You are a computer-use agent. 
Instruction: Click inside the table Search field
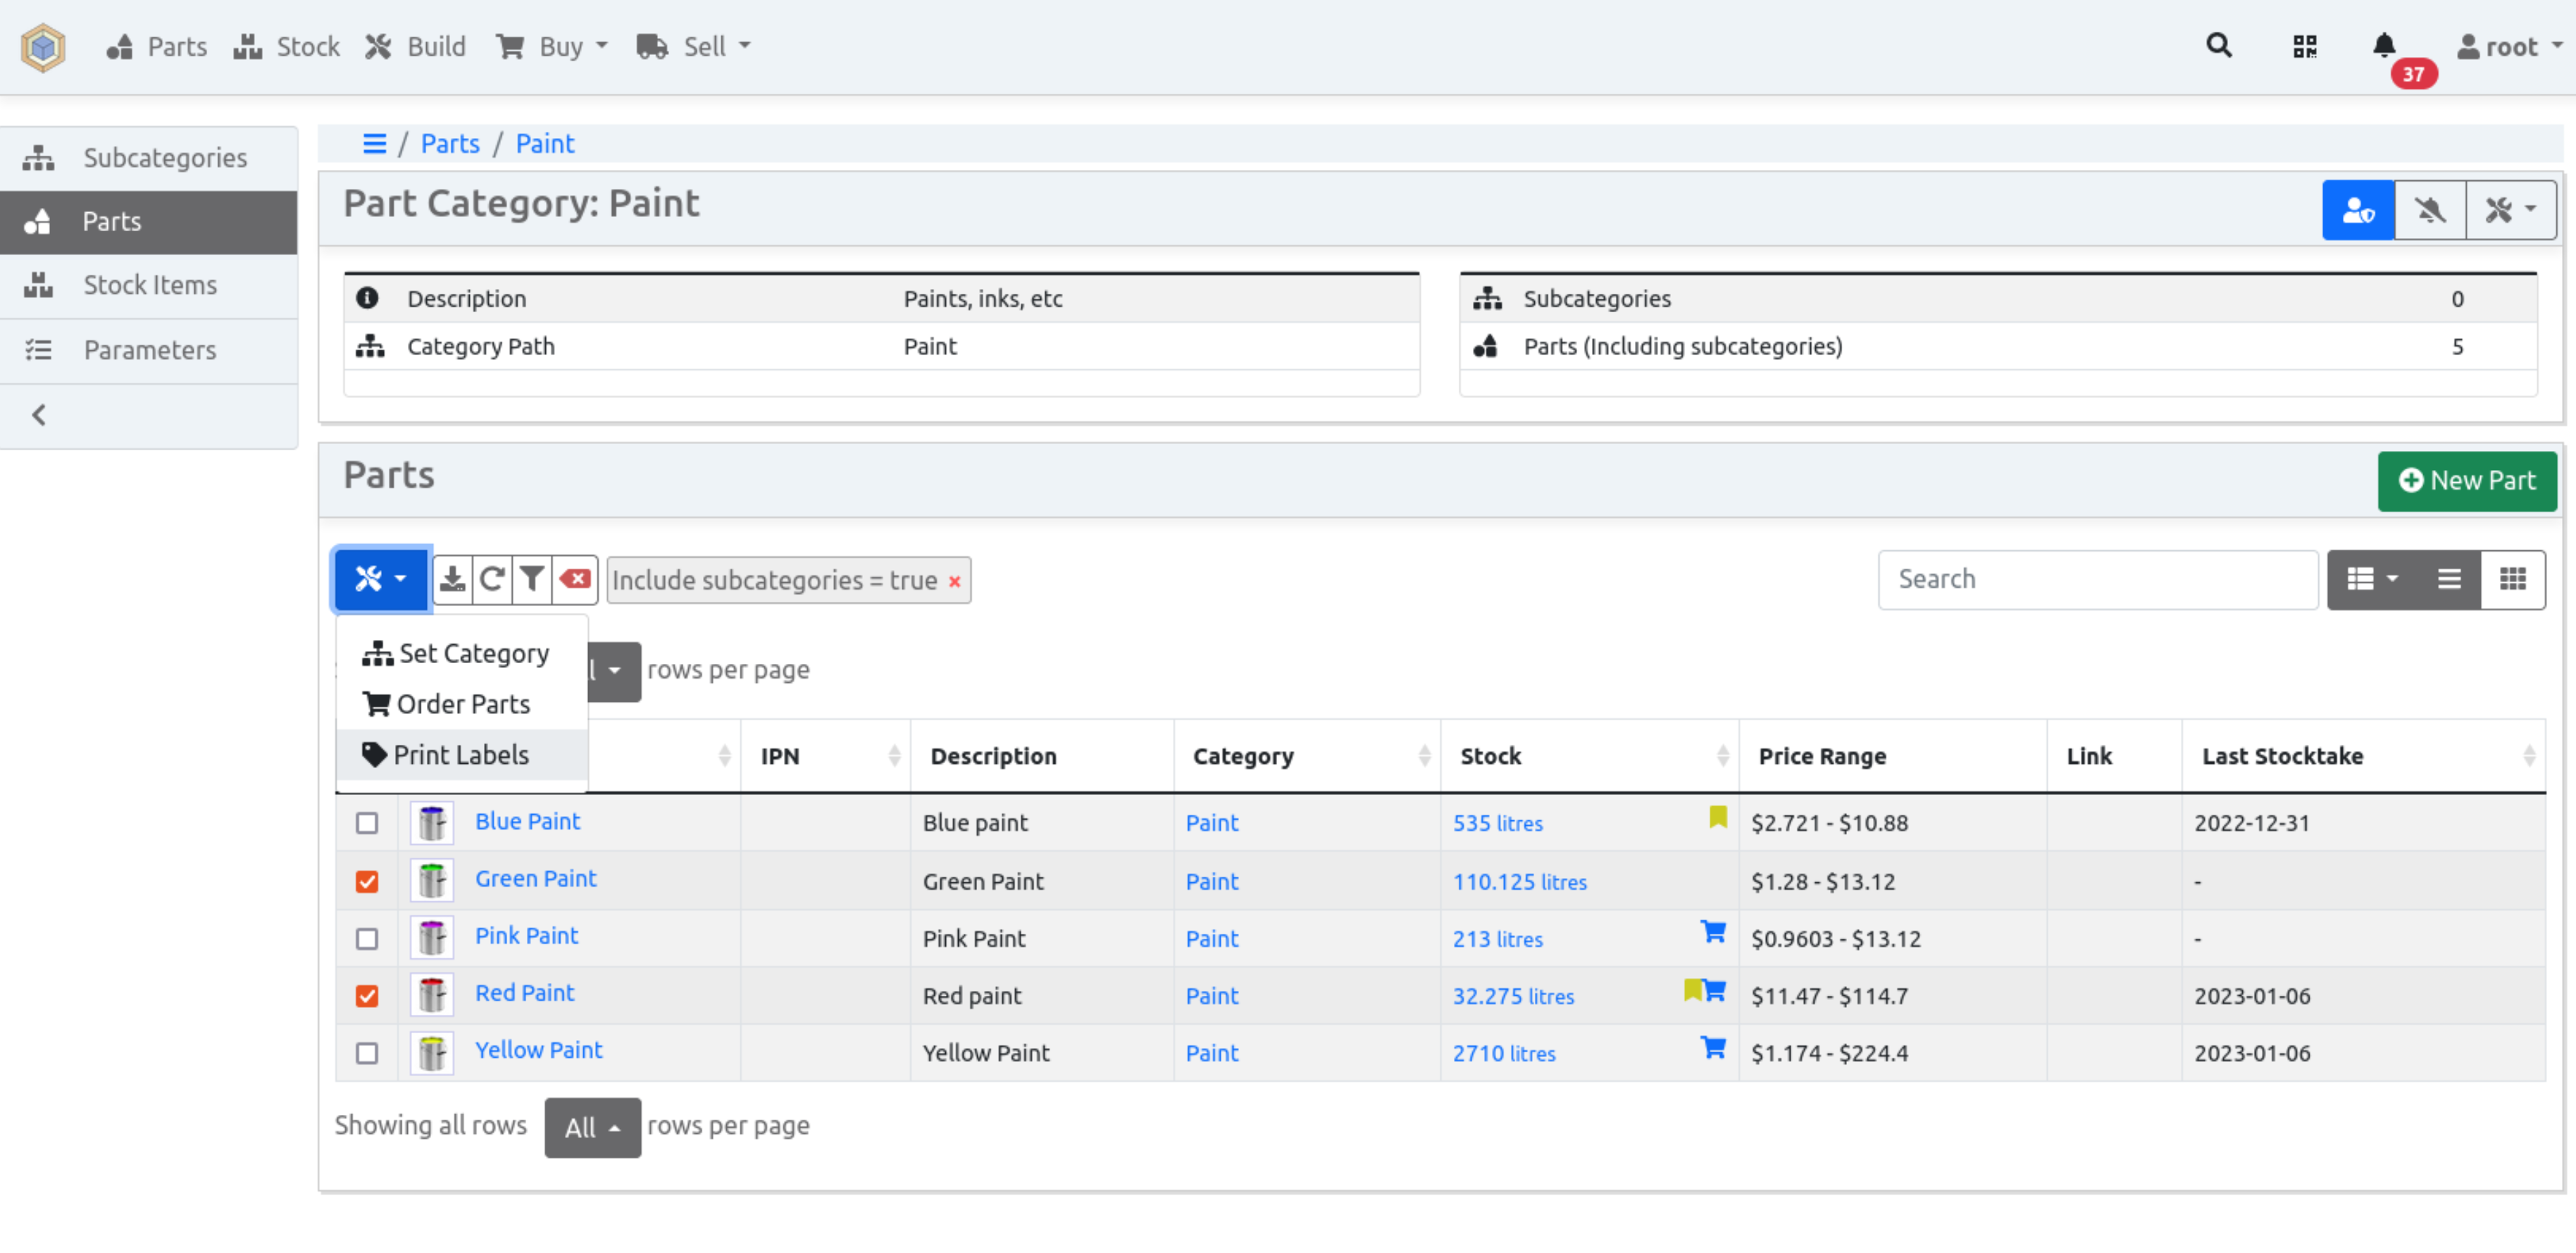(x=2096, y=579)
